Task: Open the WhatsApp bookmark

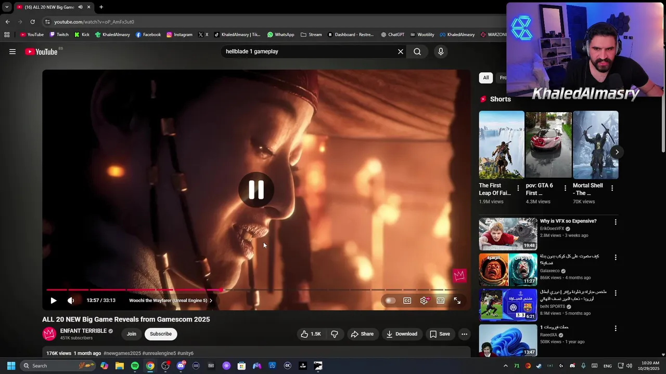Action: coord(281,35)
